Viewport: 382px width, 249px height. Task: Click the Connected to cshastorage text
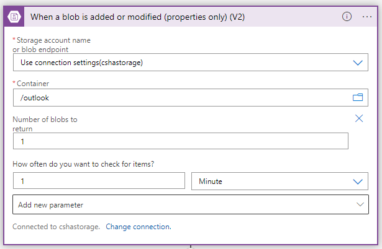click(57, 227)
